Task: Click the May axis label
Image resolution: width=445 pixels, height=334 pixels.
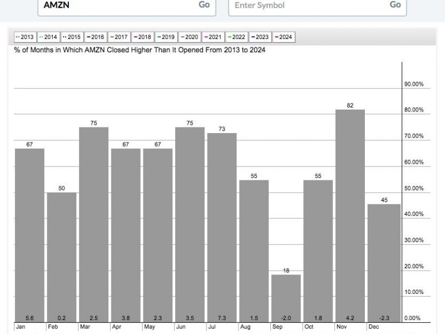Action: coord(150,327)
